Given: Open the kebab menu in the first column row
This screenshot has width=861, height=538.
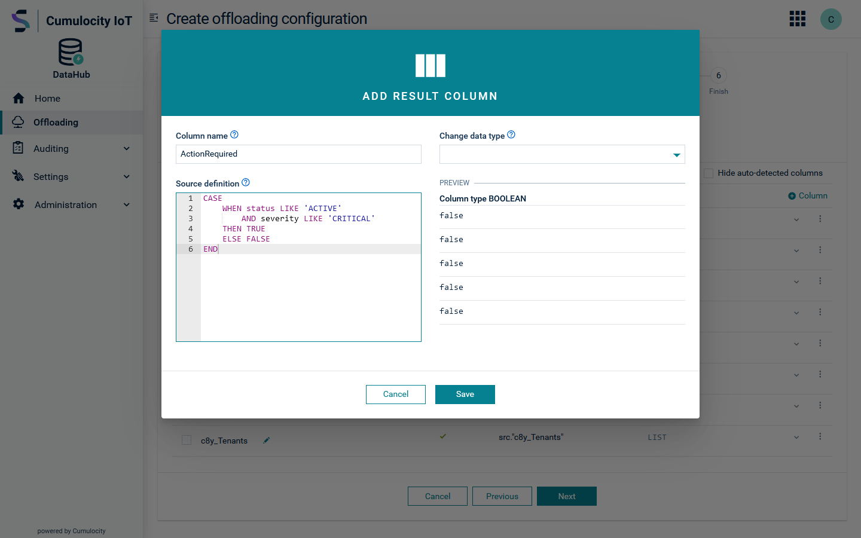Looking at the screenshot, I should pyautogui.click(x=820, y=219).
